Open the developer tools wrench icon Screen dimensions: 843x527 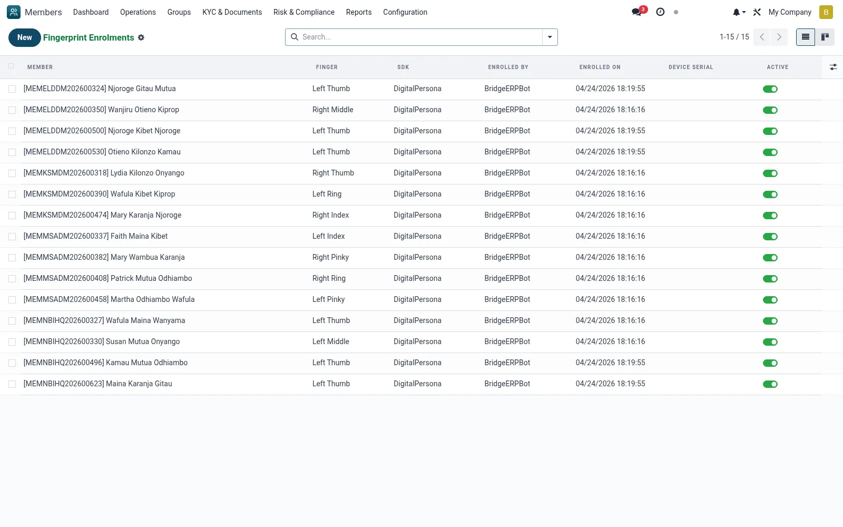click(757, 12)
